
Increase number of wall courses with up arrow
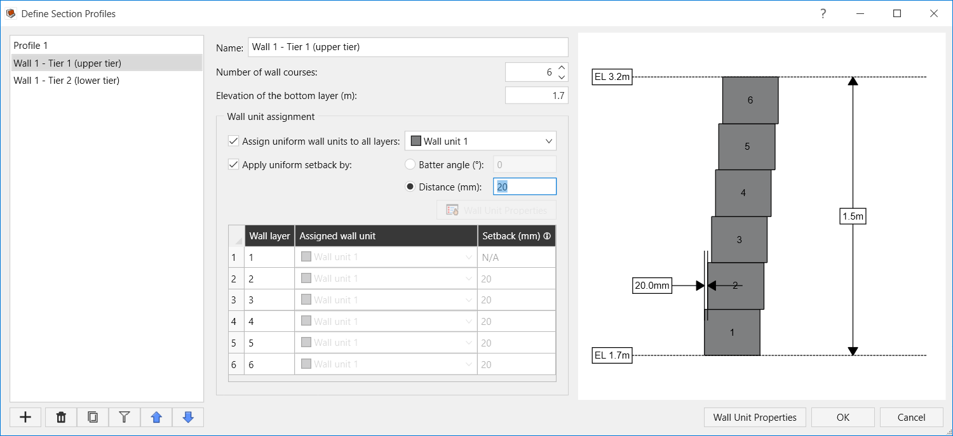click(x=561, y=68)
